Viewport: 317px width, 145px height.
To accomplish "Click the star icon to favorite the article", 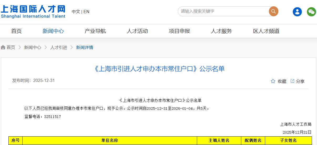I will coord(273,81).
